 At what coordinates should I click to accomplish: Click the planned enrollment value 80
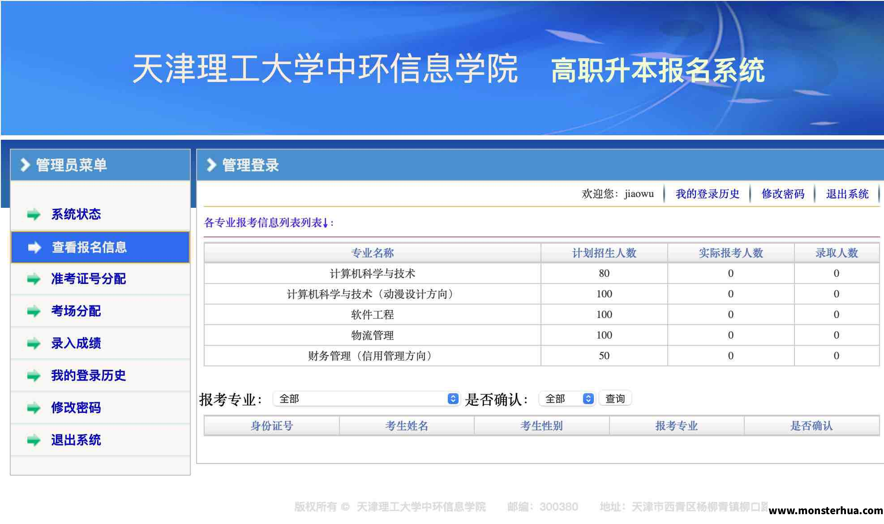tap(604, 274)
